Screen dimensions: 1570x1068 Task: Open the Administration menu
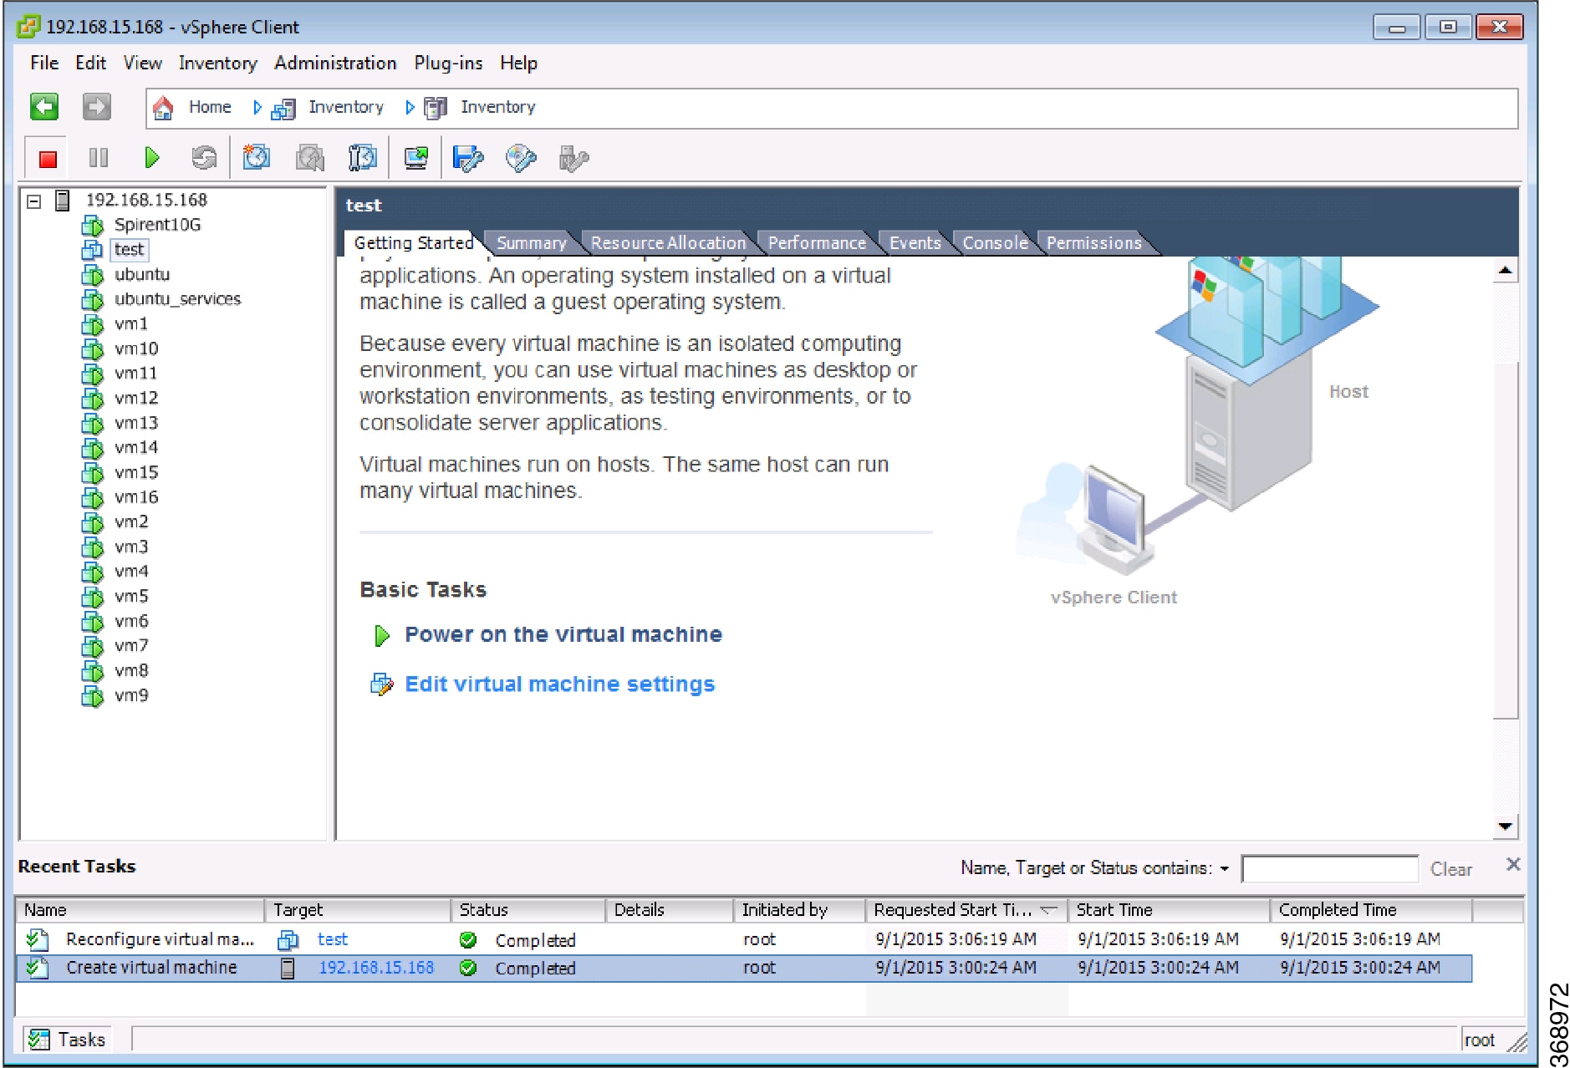tap(335, 63)
